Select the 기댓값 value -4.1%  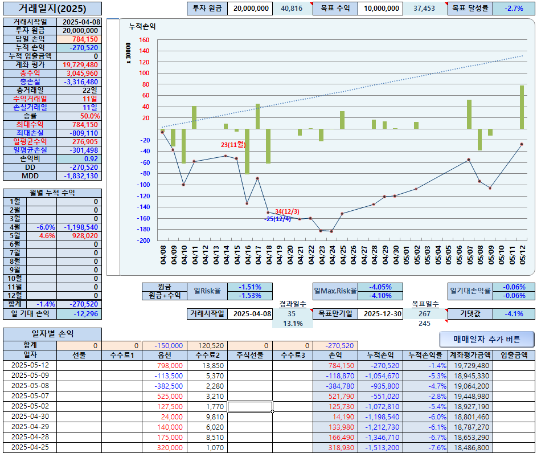coord(514,314)
